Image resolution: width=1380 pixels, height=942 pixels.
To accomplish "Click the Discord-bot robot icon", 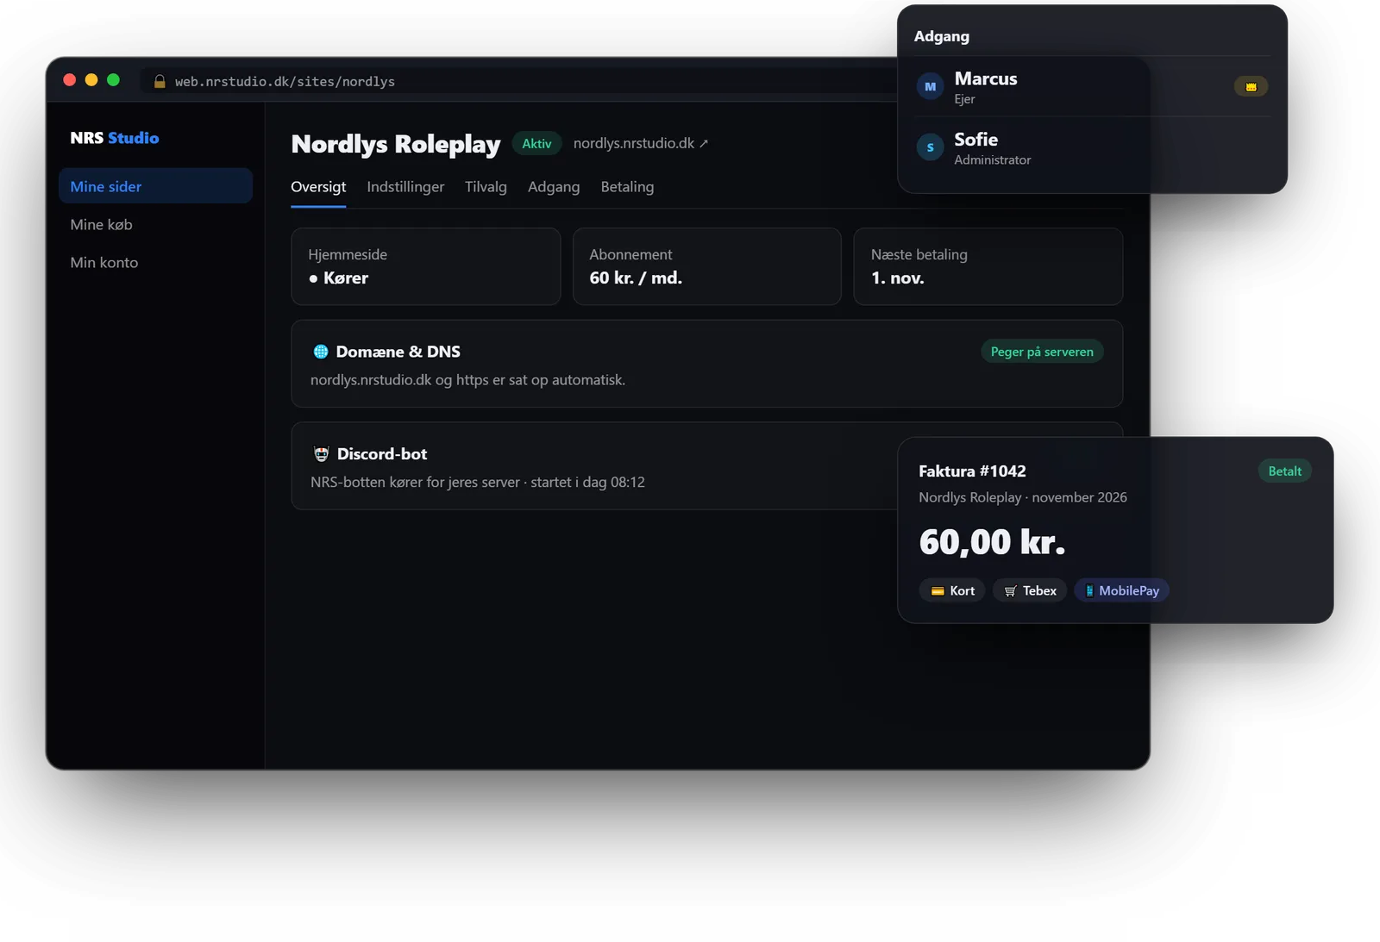I will pyautogui.click(x=322, y=454).
